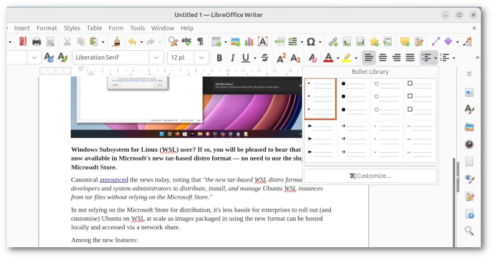Insert bookmark star icon
Screen dimensions: 493x259
point(374,42)
